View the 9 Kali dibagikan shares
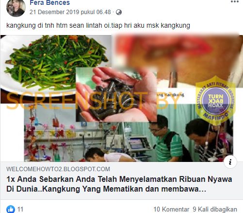The image size is (243, 213). coord(215,209)
